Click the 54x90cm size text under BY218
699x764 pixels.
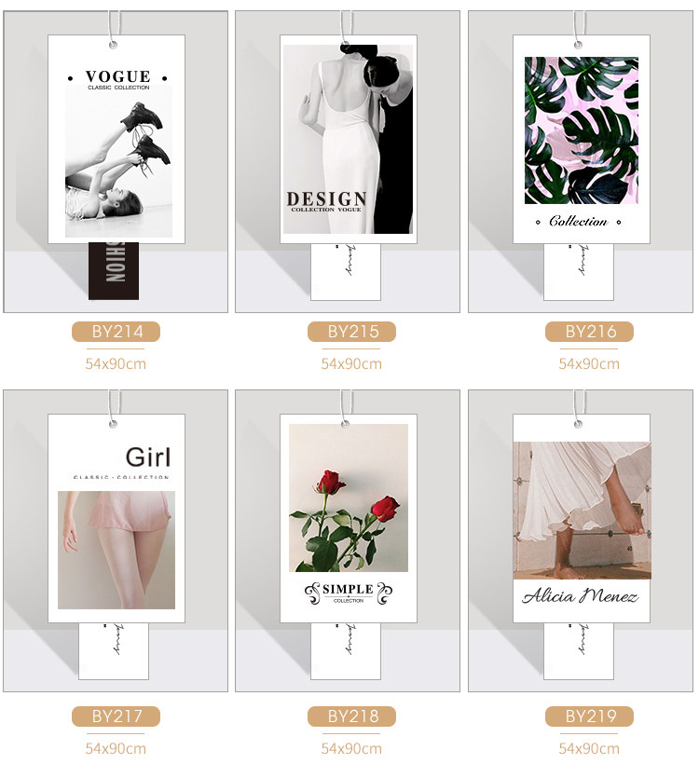pyautogui.click(x=351, y=748)
